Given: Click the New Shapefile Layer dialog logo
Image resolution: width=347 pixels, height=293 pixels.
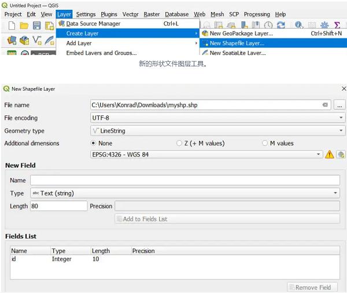Looking at the screenshot, I should pyautogui.click(x=6, y=89).
